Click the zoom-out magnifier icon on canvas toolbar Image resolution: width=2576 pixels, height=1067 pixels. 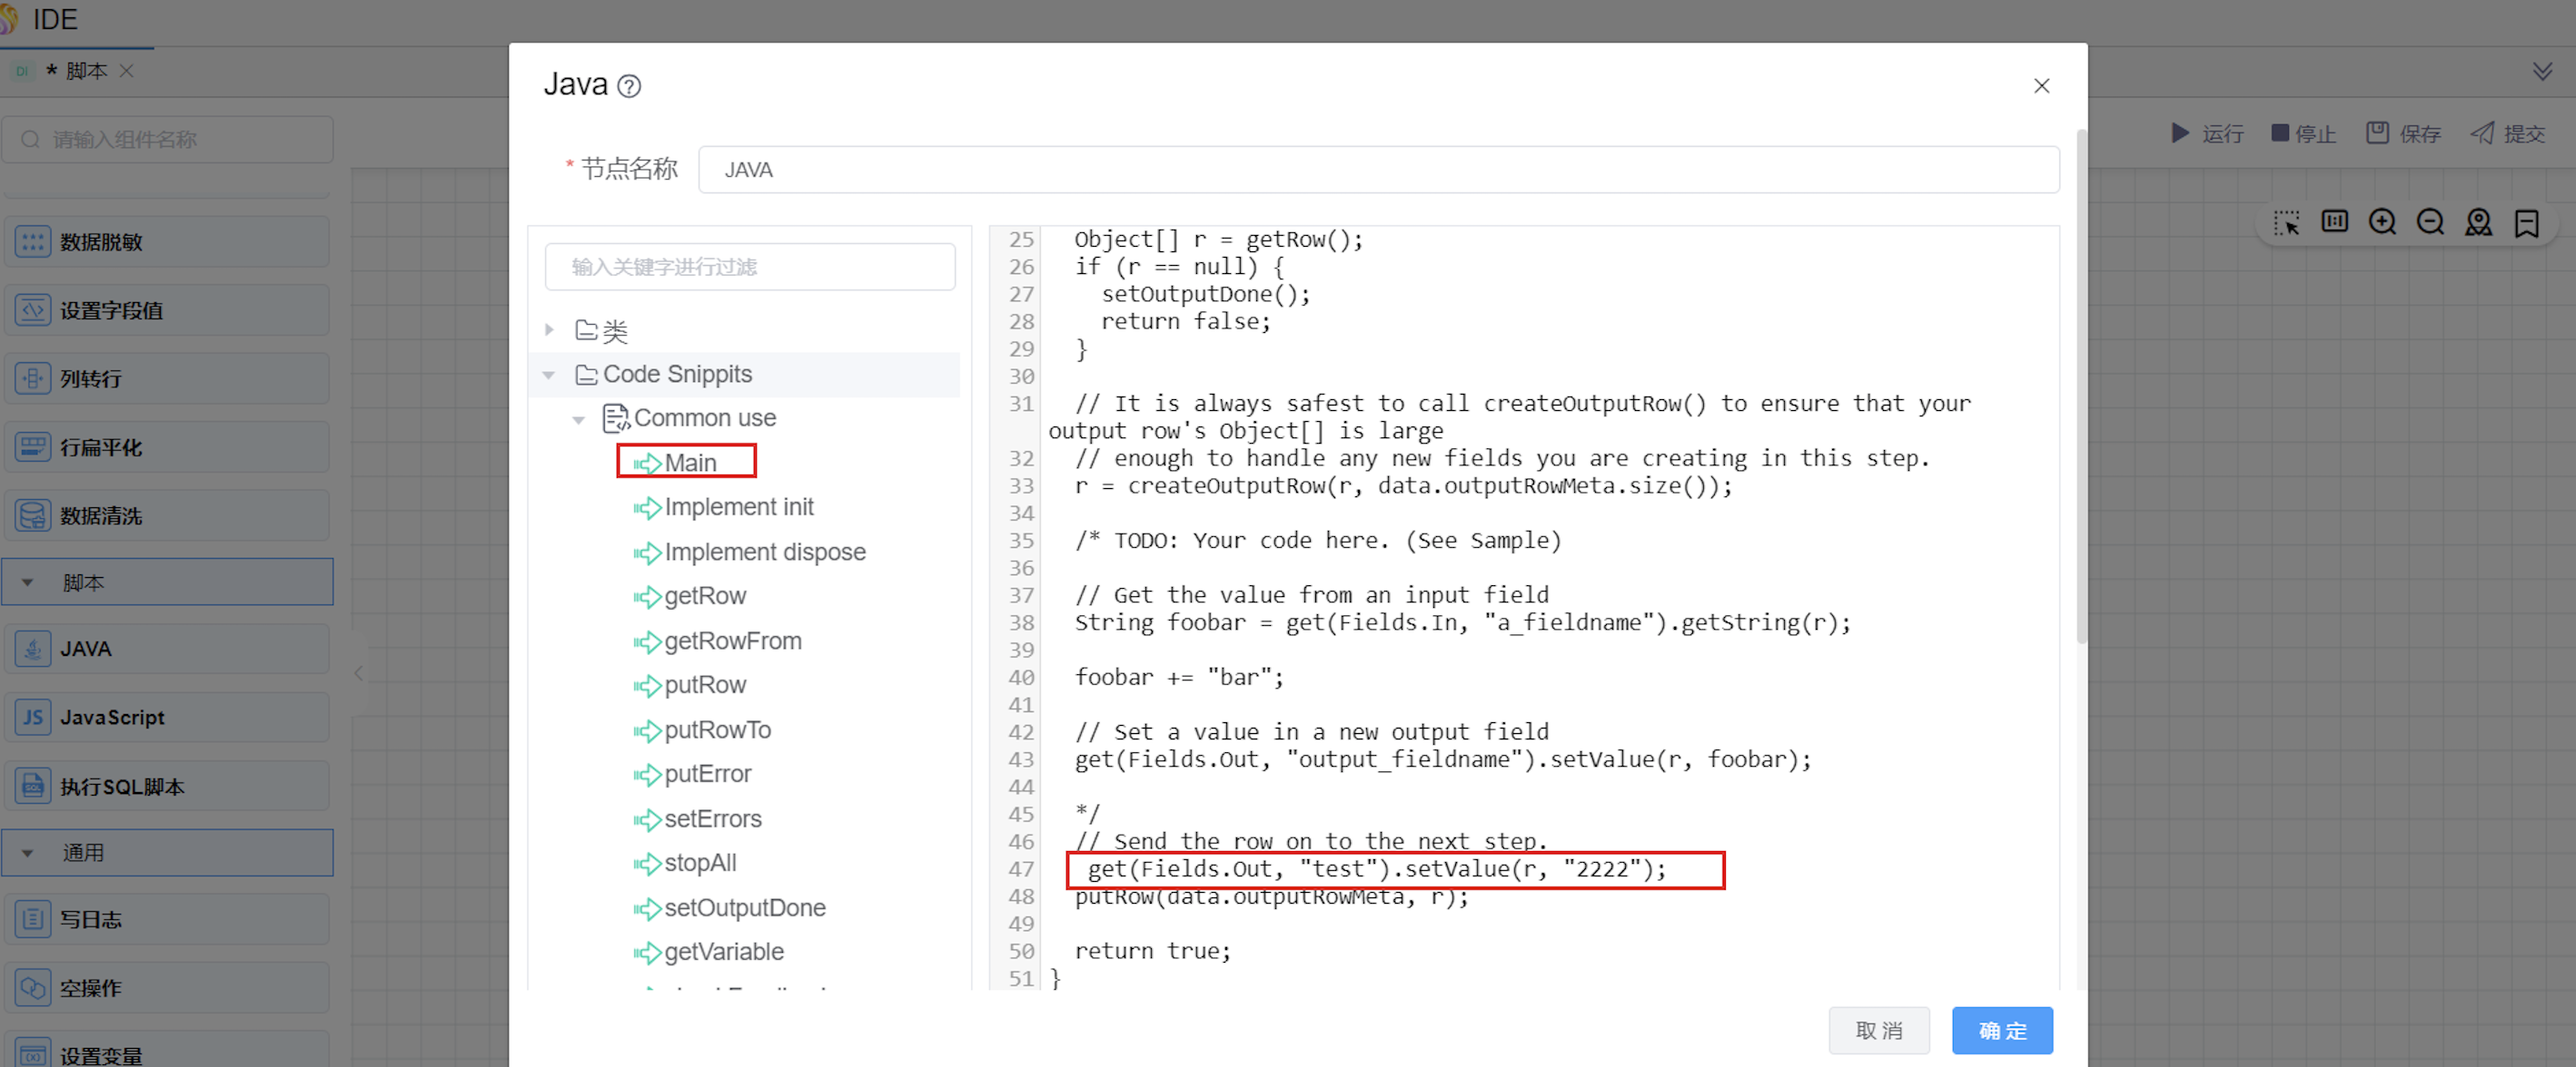pyautogui.click(x=2430, y=221)
